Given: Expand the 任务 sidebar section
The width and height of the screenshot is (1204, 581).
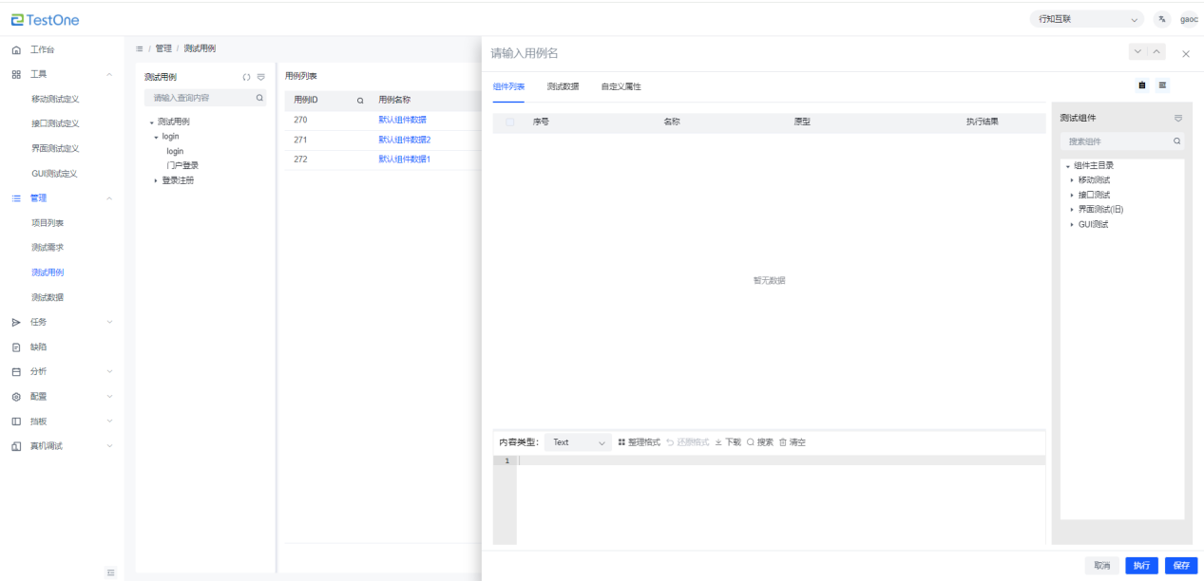Looking at the screenshot, I should 109,322.
